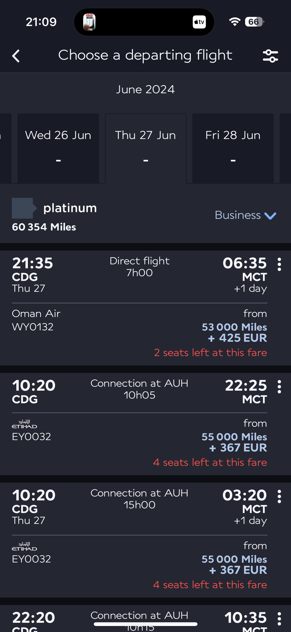The image size is (291, 632).
Task: Tap the back arrow icon
Action: pyautogui.click(x=16, y=56)
